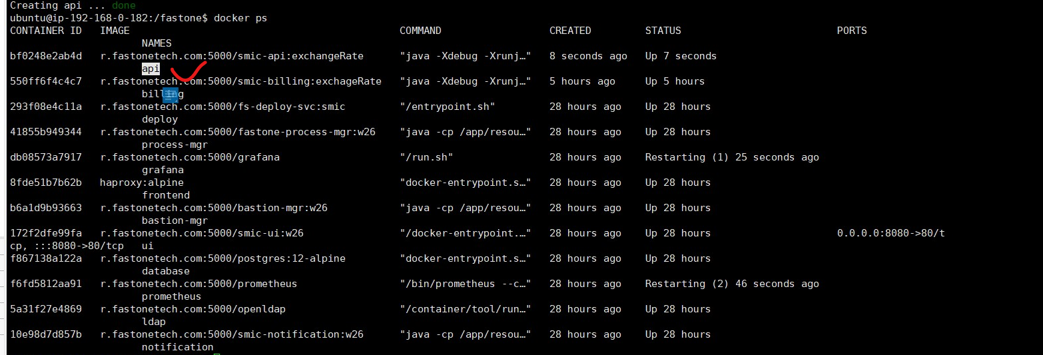
Task: Select container ID 5a31f27e4869
Action: [x=46, y=309]
